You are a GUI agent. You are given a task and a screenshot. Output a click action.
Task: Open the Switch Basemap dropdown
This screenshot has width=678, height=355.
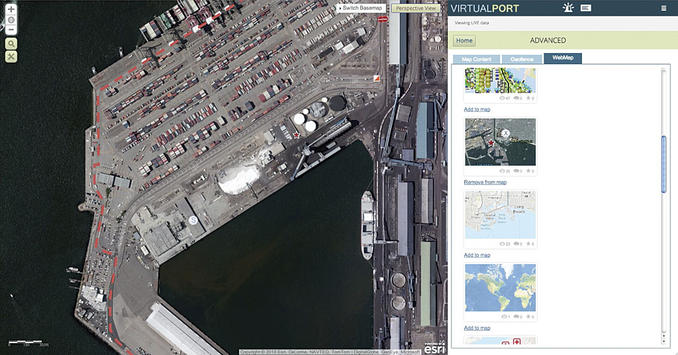362,8
